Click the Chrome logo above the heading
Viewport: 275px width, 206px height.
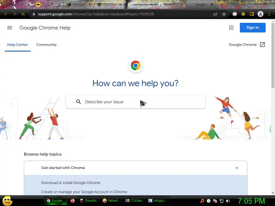pyautogui.click(x=135, y=65)
